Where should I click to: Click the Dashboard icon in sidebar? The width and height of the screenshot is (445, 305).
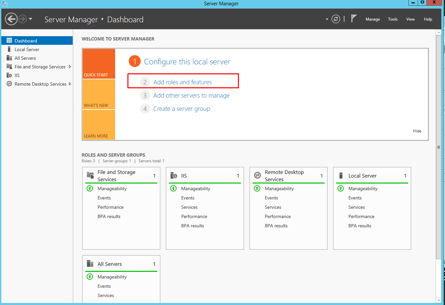pos(9,40)
